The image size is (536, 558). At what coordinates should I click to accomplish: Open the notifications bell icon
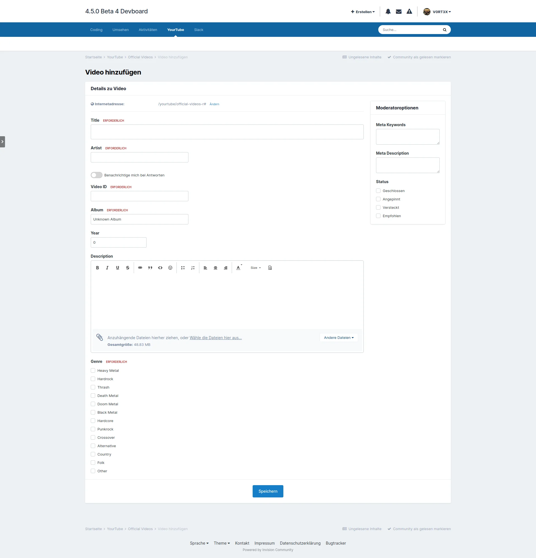[388, 12]
